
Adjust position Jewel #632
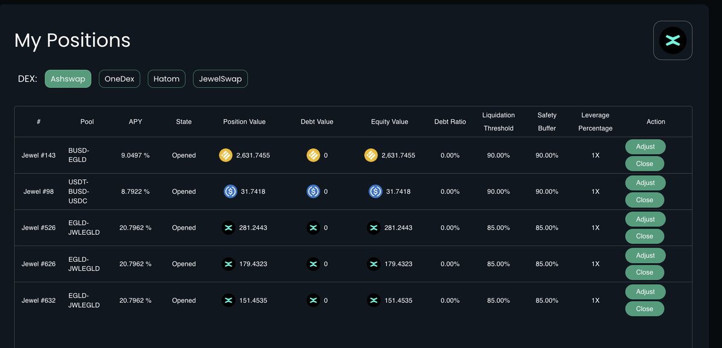click(645, 291)
